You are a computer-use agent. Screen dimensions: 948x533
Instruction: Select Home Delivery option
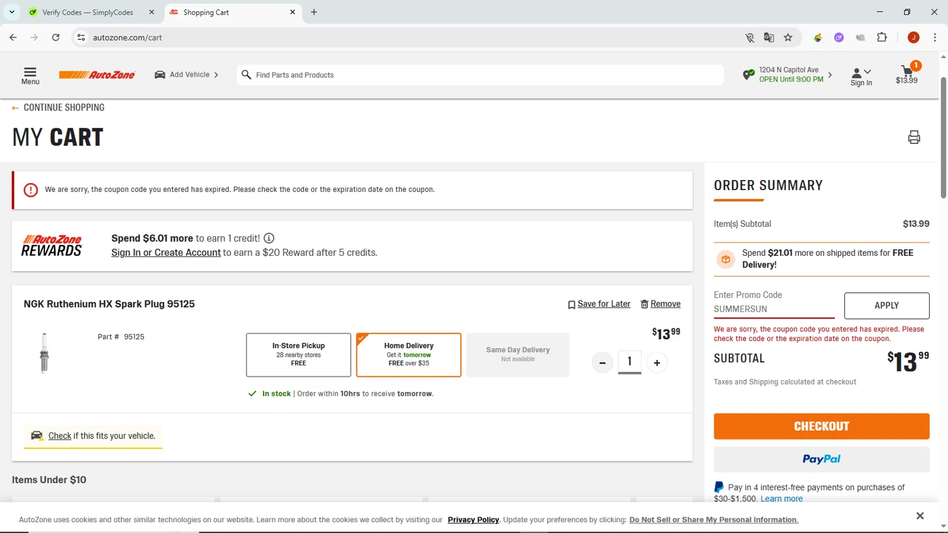point(409,355)
